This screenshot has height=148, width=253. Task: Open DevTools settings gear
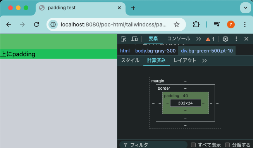pos(225,39)
